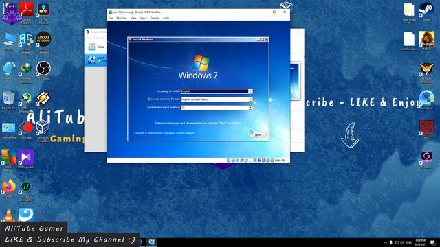Expand the Keyboard or input method dropdown
Screen dimensions: 440x247
click(x=250, y=108)
